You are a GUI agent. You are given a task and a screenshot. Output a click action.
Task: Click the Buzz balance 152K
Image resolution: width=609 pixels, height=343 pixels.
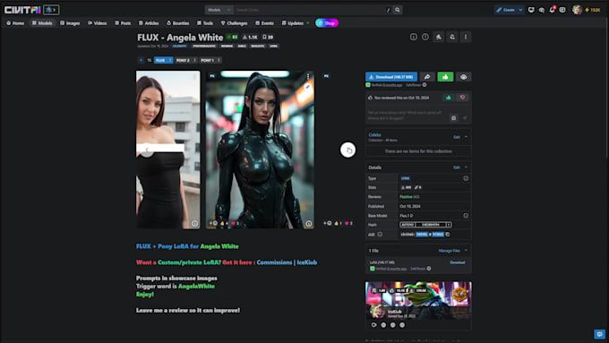pyautogui.click(x=593, y=10)
